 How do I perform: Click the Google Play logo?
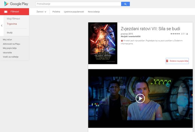(16, 4)
